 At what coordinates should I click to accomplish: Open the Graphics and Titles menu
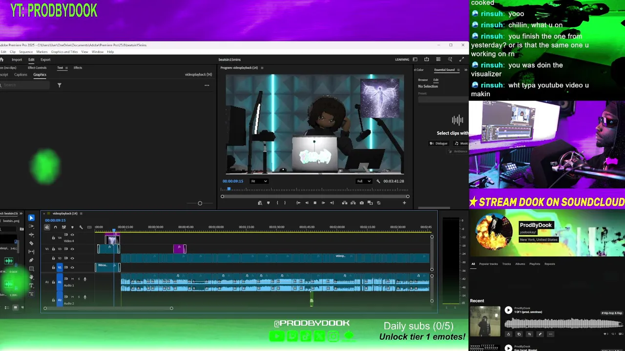pyautogui.click(x=64, y=52)
